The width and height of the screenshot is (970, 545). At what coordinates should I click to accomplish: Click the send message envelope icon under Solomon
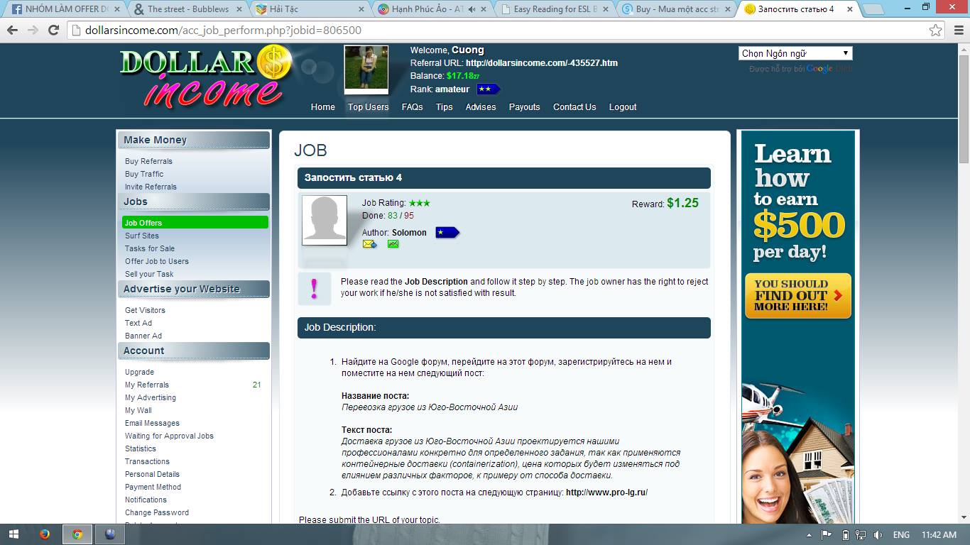[x=369, y=244]
